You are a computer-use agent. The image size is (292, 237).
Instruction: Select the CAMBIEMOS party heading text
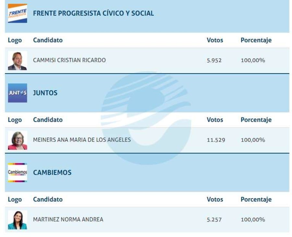point(52,173)
